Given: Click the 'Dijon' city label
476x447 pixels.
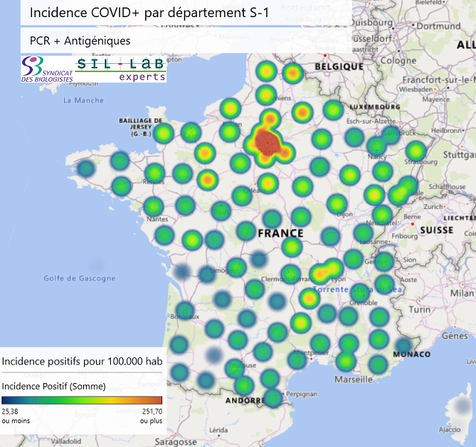Looking at the screenshot, I should [x=344, y=214].
